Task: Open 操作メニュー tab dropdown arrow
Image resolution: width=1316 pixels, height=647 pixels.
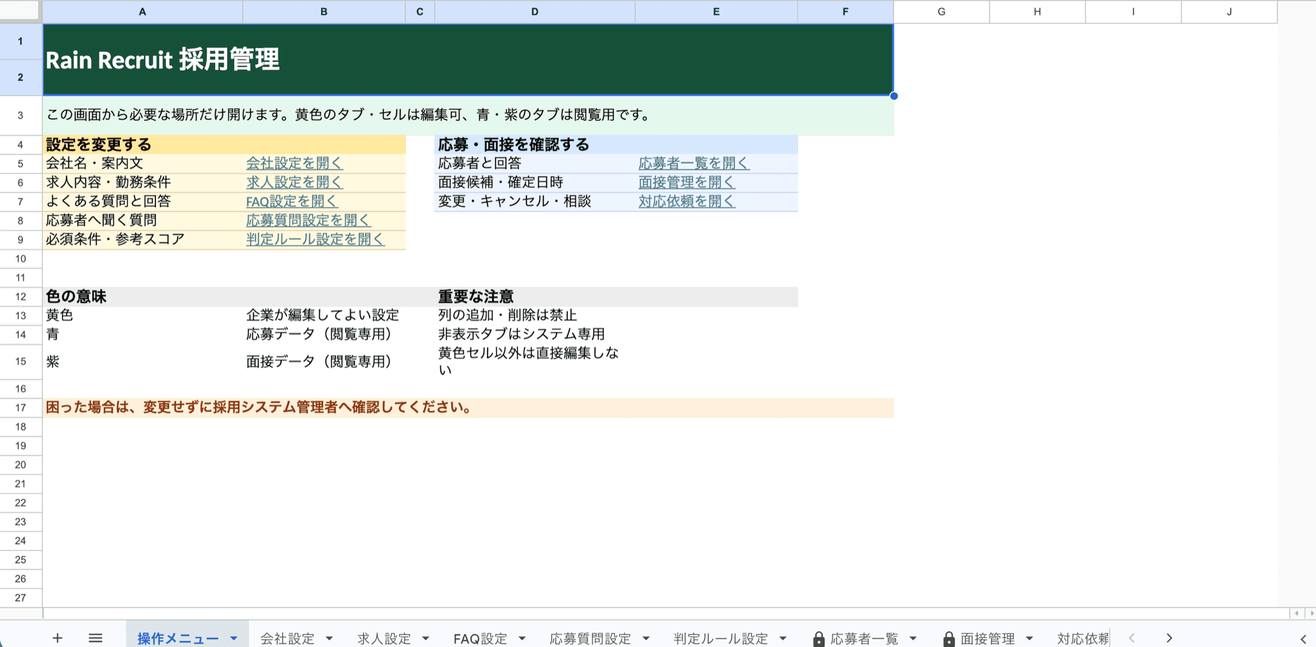Action: tap(234, 638)
